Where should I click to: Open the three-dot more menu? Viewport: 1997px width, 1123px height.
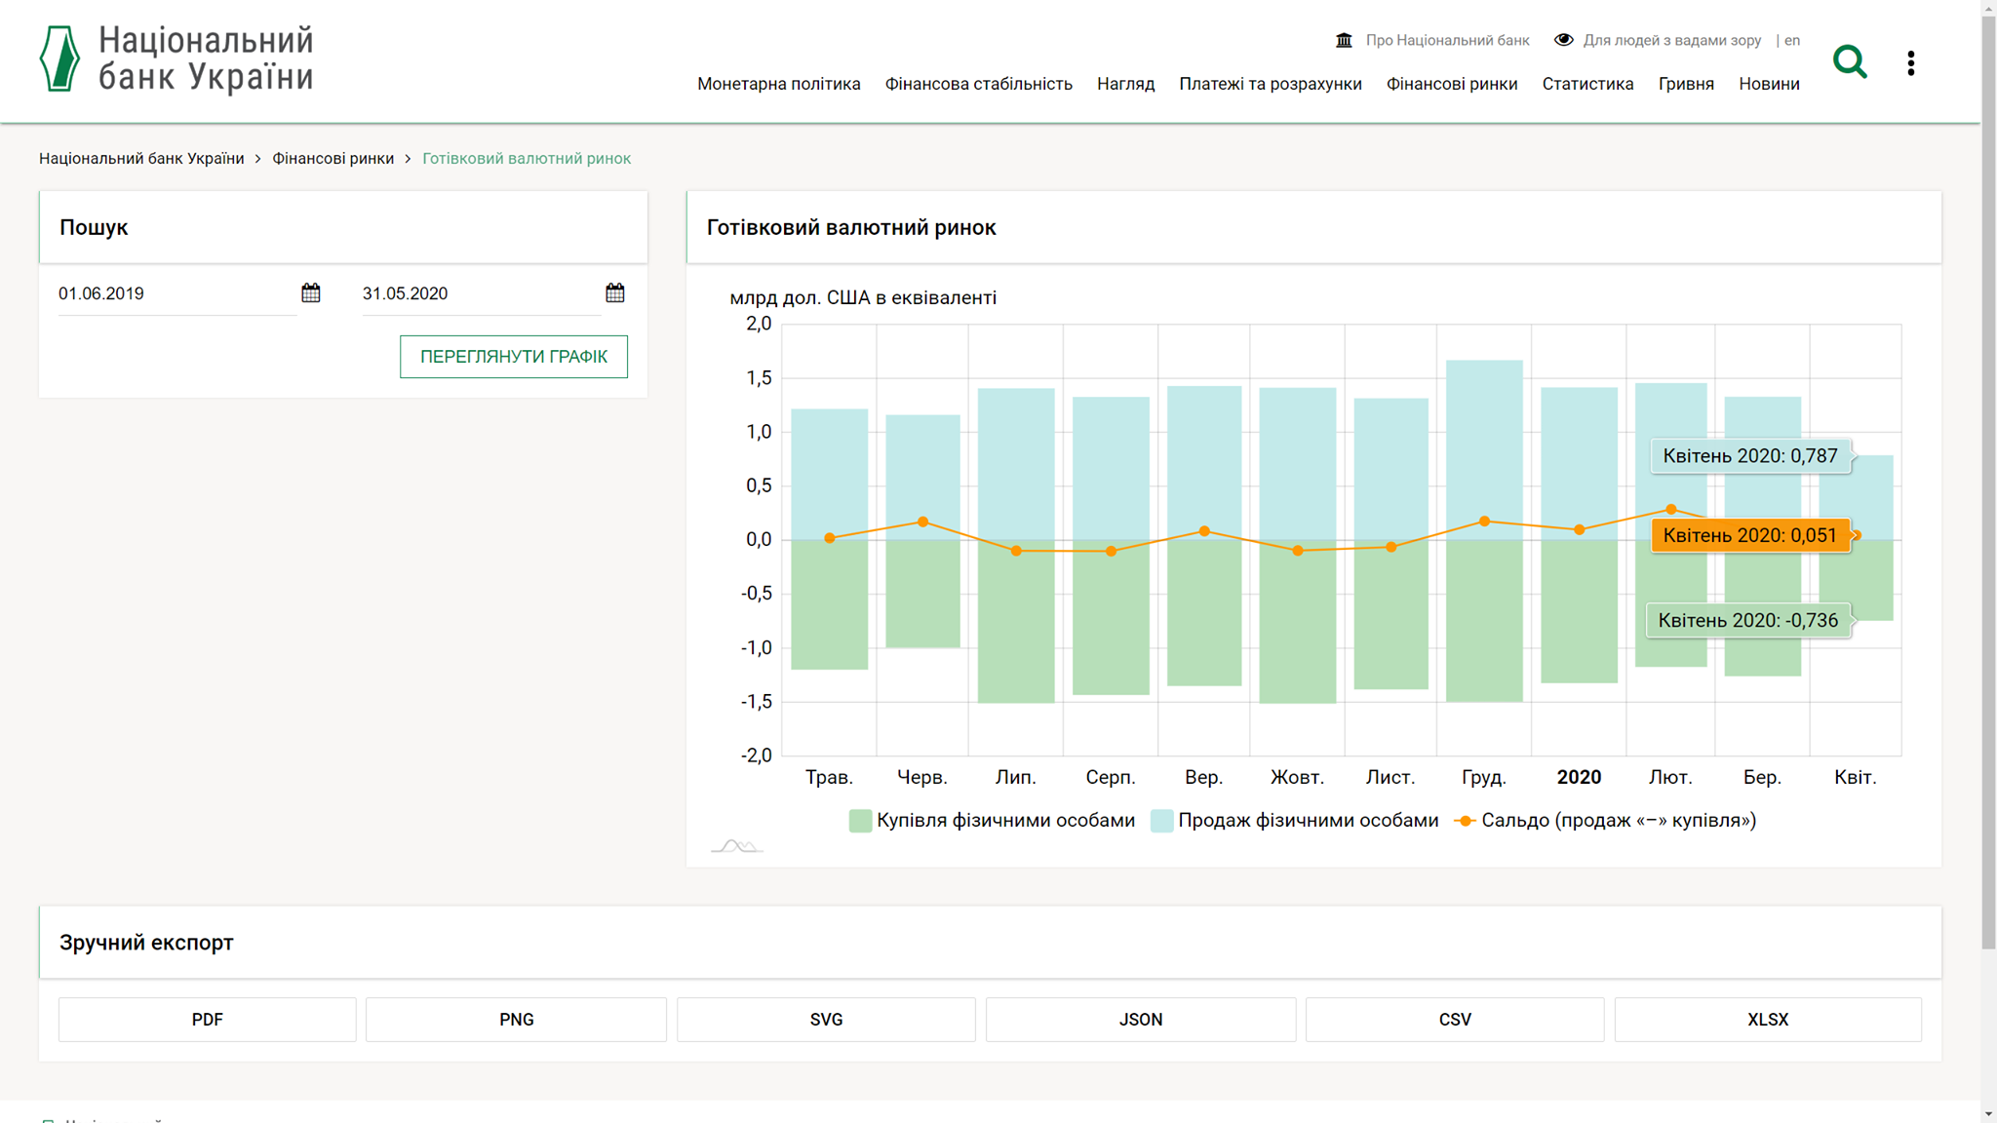point(1911,63)
